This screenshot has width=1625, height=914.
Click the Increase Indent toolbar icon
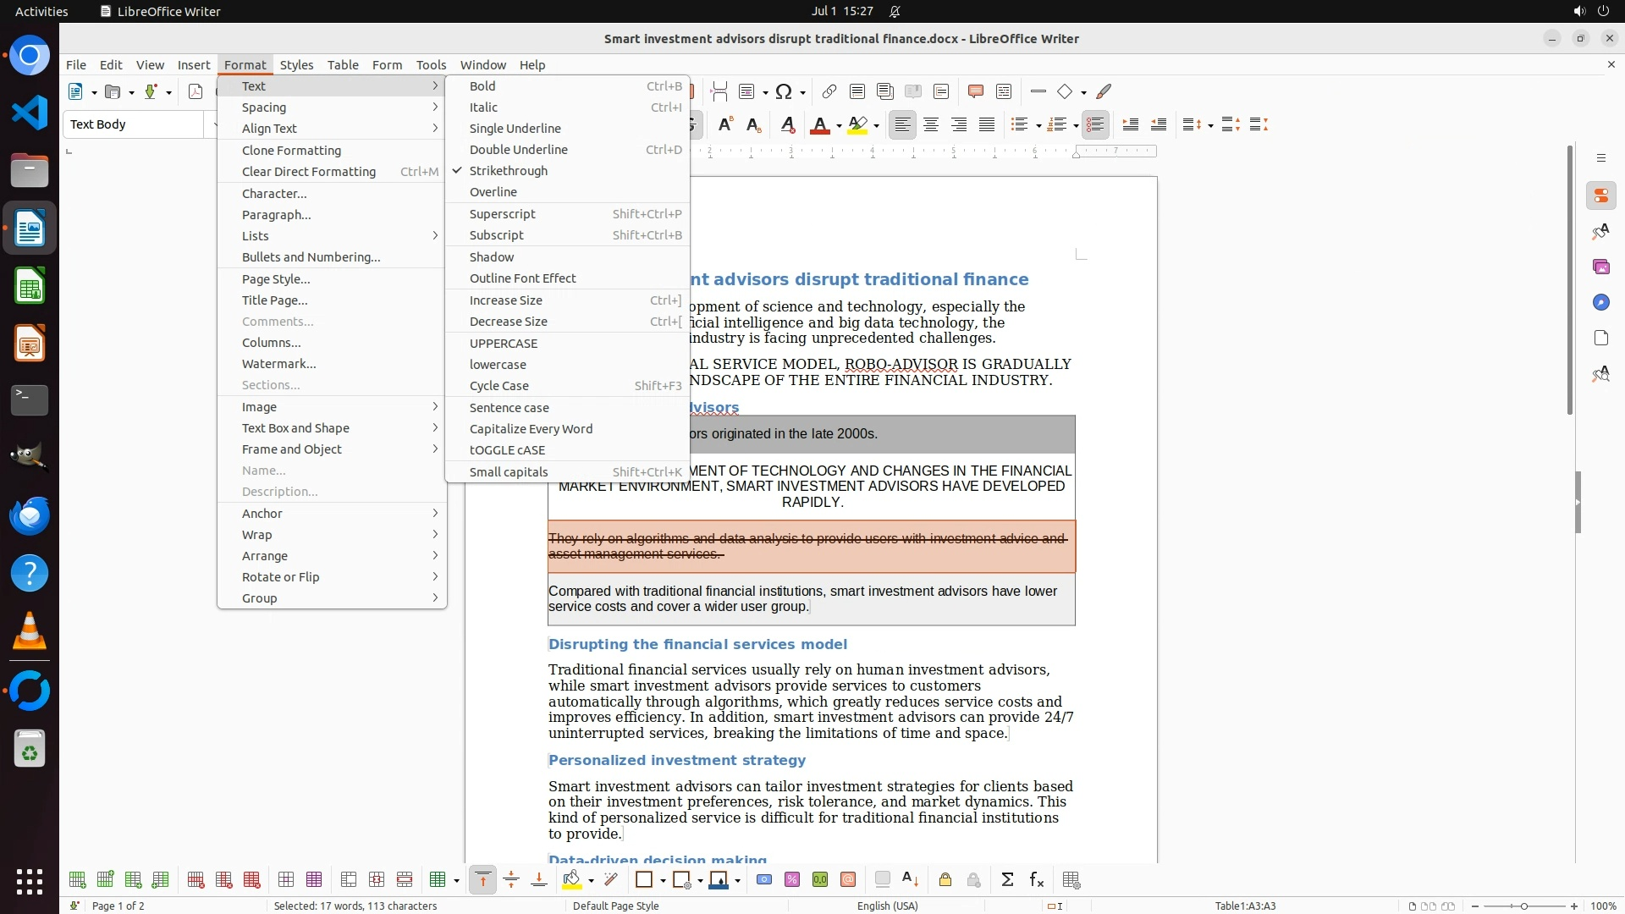pyautogui.click(x=1130, y=125)
